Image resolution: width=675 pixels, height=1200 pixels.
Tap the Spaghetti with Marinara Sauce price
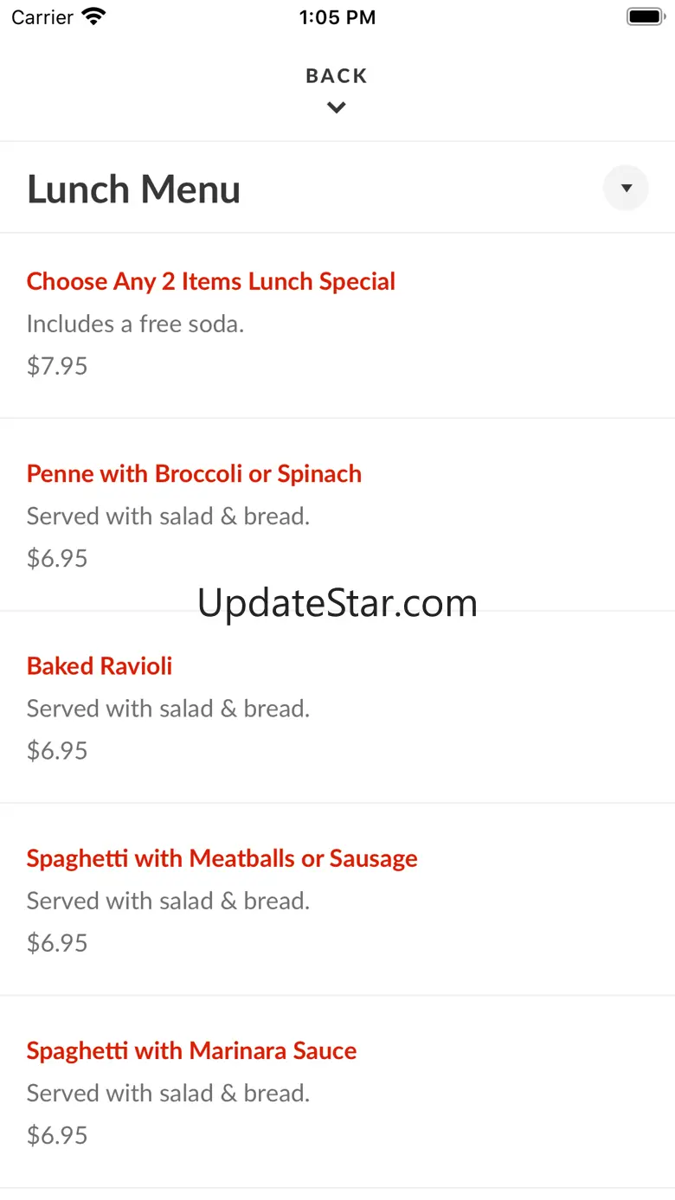[x=57, y=1134]
